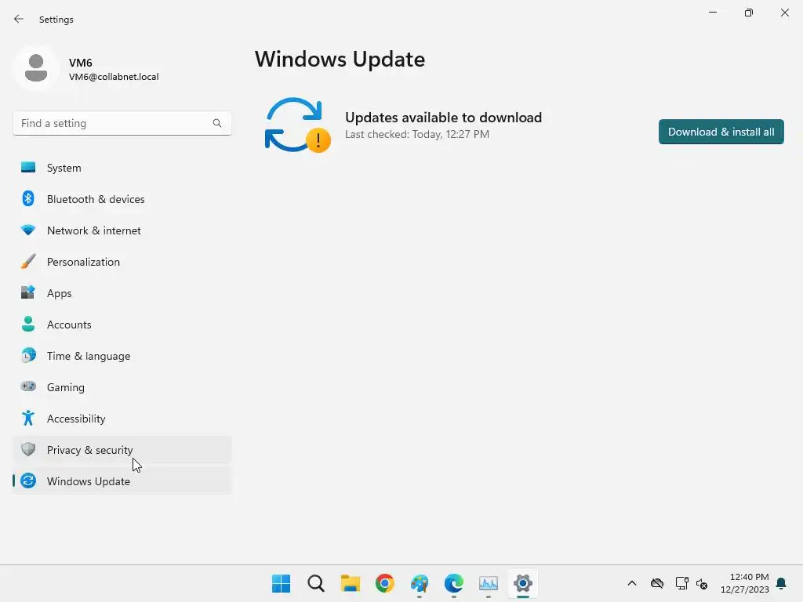803x602 pixels.
Task: Open the Paint app in the taskbar
Action: tap(420, 583)
